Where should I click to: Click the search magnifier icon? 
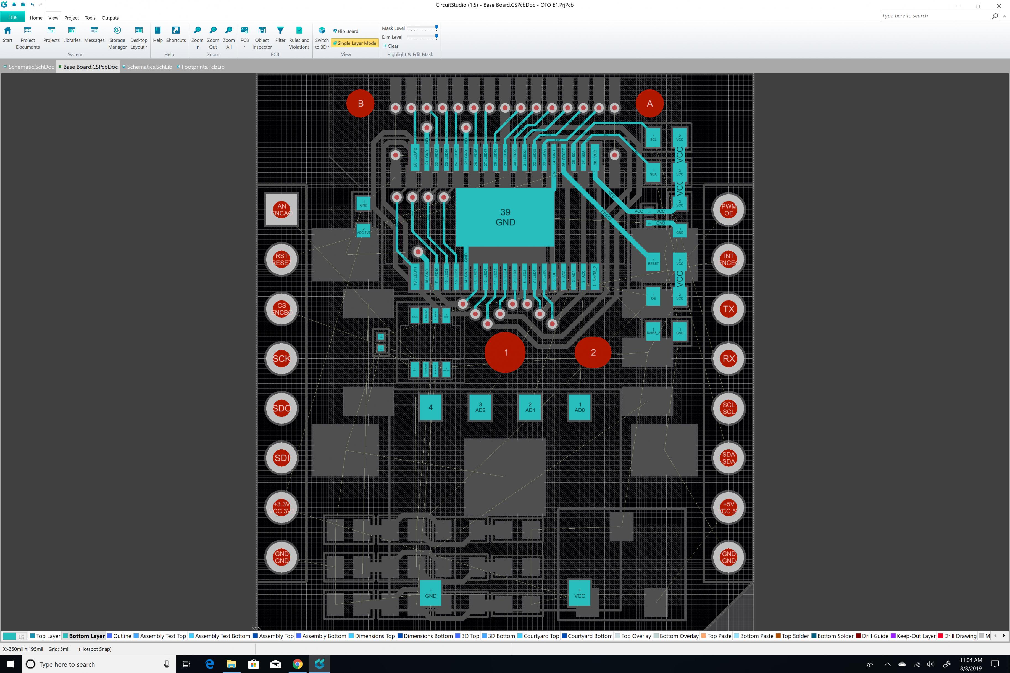coord(995,16)
